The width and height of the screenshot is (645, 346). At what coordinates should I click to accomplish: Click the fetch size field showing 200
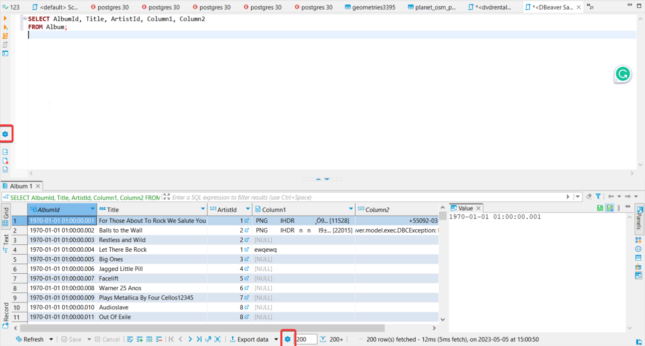306,339
